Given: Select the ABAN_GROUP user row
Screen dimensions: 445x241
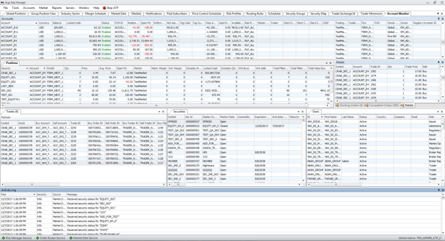Looking at the screenshot, I should (x=374, y=161).
